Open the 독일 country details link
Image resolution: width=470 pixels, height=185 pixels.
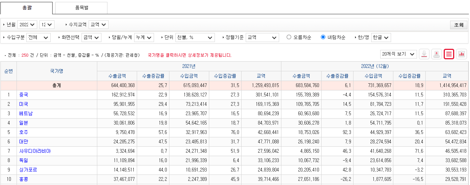[x=24, y=160]
